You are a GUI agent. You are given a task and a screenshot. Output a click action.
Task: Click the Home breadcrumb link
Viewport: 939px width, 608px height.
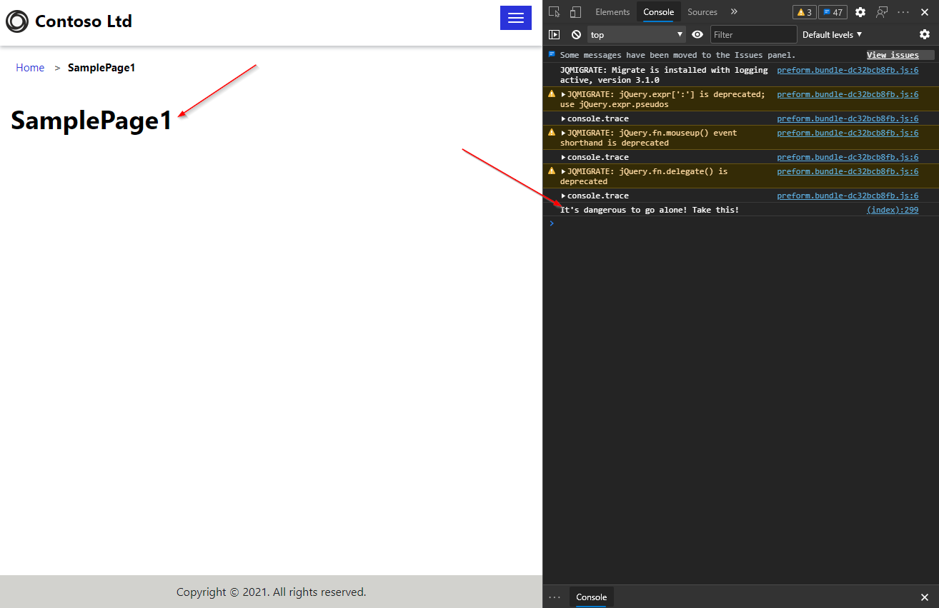[x=30, y=68]
